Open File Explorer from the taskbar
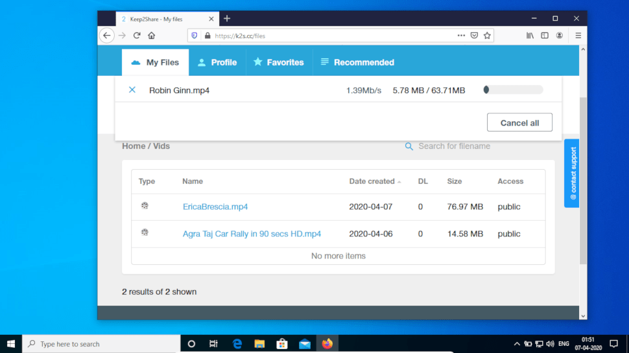 click(259, 344)
